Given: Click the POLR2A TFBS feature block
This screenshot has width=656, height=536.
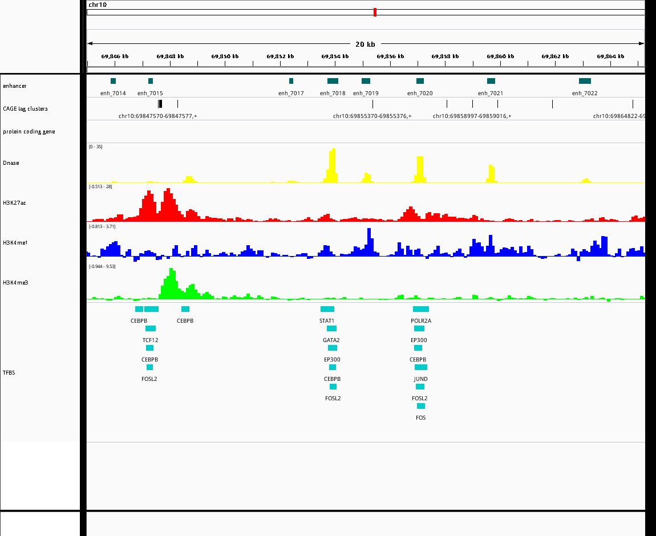Looking at the screenshot, I should pos(421,309).
